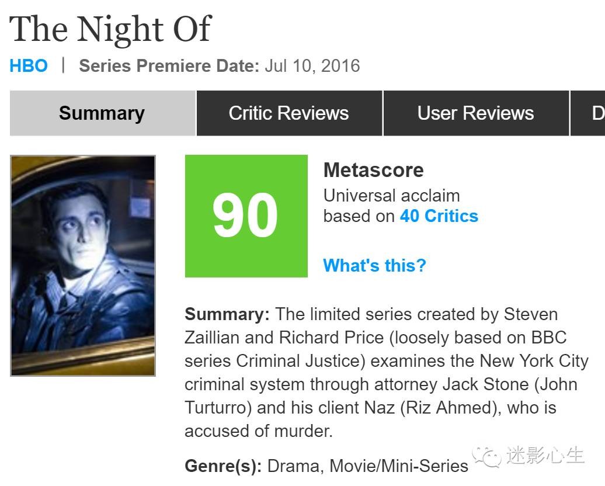
Task: Click The Night Of title heading
Action: [x=110, y=29]
